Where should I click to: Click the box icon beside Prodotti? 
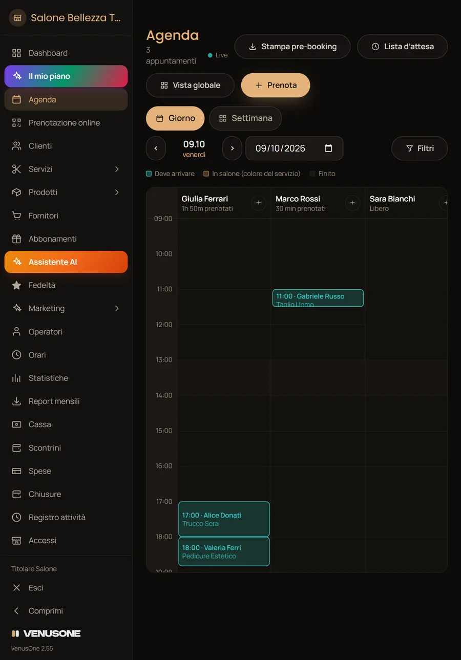(17, 193)
